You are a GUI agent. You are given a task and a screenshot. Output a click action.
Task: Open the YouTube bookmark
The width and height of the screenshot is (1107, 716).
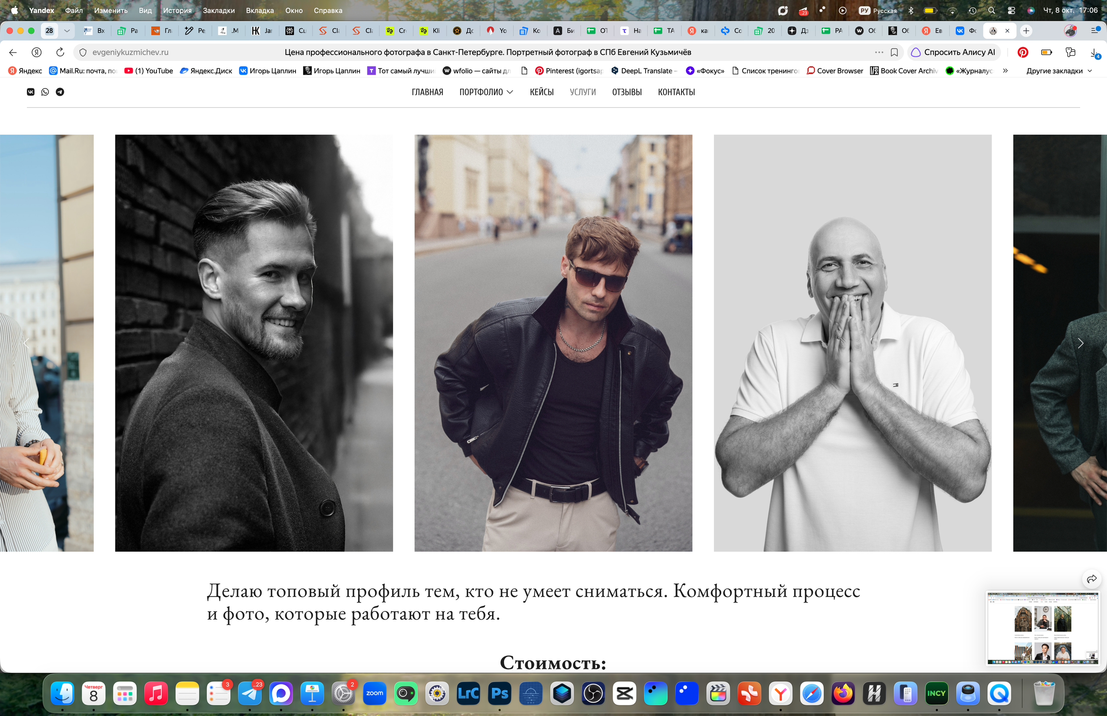click(149, 71)
